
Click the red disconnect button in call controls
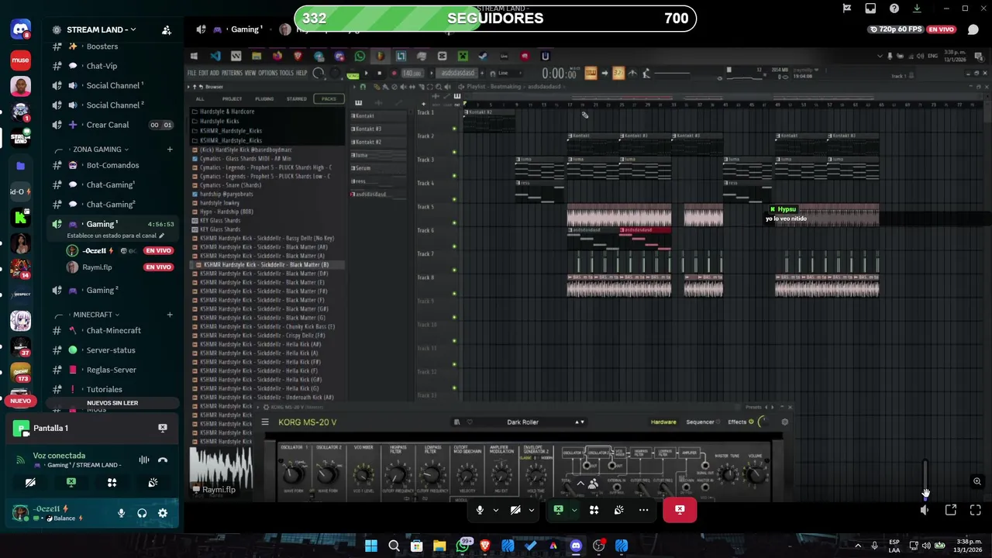680,510
